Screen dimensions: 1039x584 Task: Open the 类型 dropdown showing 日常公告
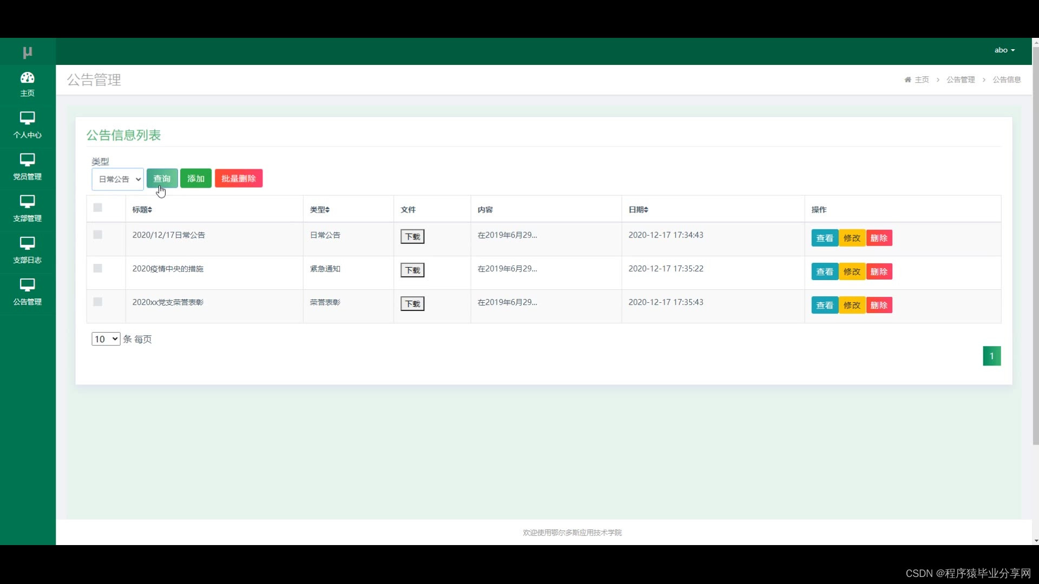pos(117,179)
